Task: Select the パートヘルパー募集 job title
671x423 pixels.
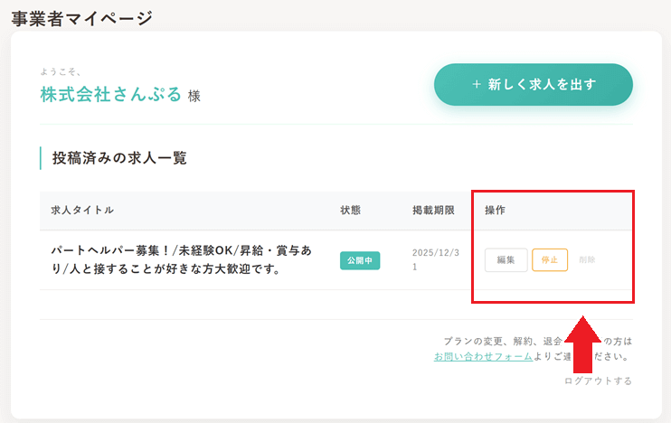Action: (181, 259)
